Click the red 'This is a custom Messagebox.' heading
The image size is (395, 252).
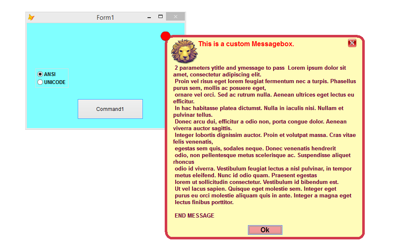(246, 44)
